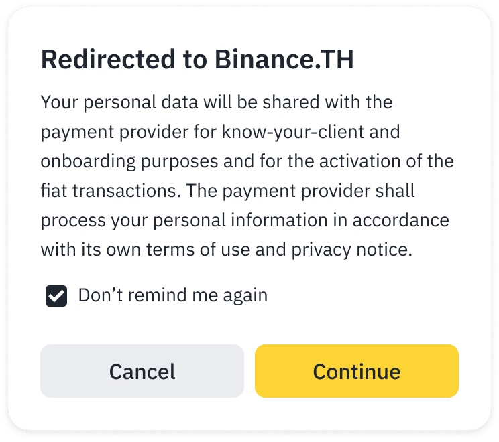Click the "Redirected to Binance.TH" dialog title

tap(197, 60)
